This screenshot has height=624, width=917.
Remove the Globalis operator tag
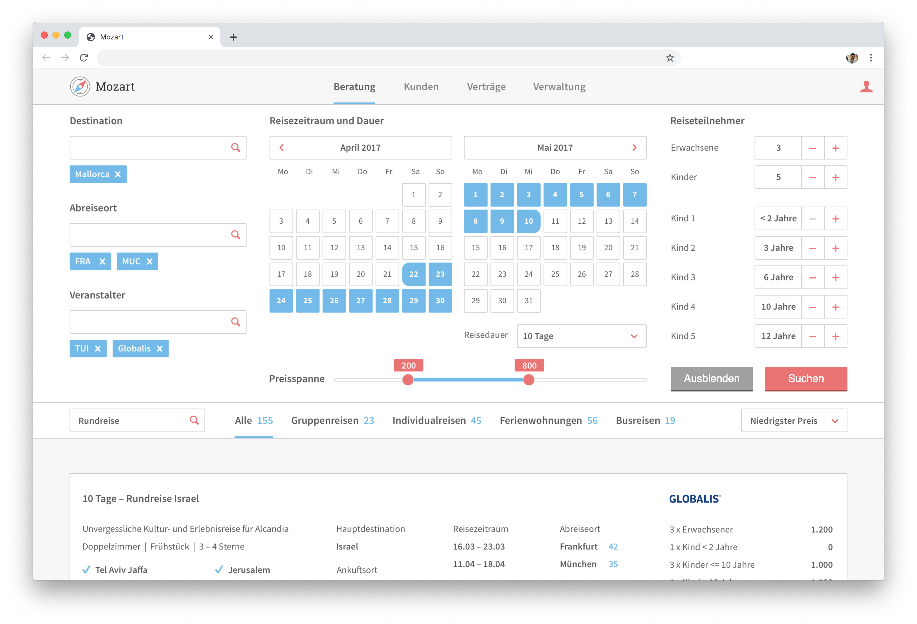(x=159, y=348)
